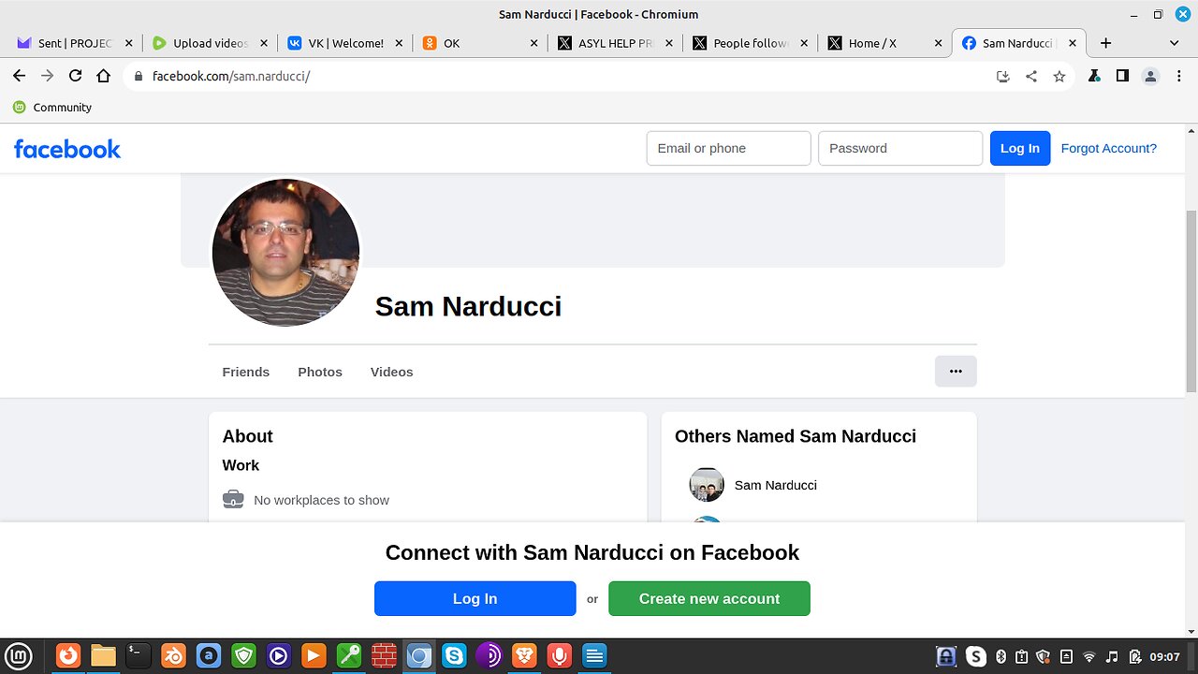Open Skype from the taskbar
The image size is (1198, 674).
click(454, 656)
